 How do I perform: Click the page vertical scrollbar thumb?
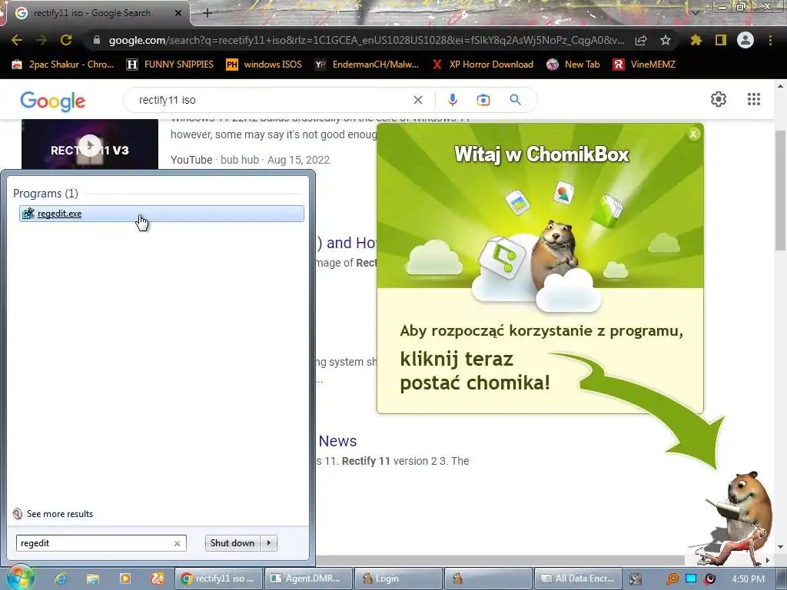tap(780, 190)
